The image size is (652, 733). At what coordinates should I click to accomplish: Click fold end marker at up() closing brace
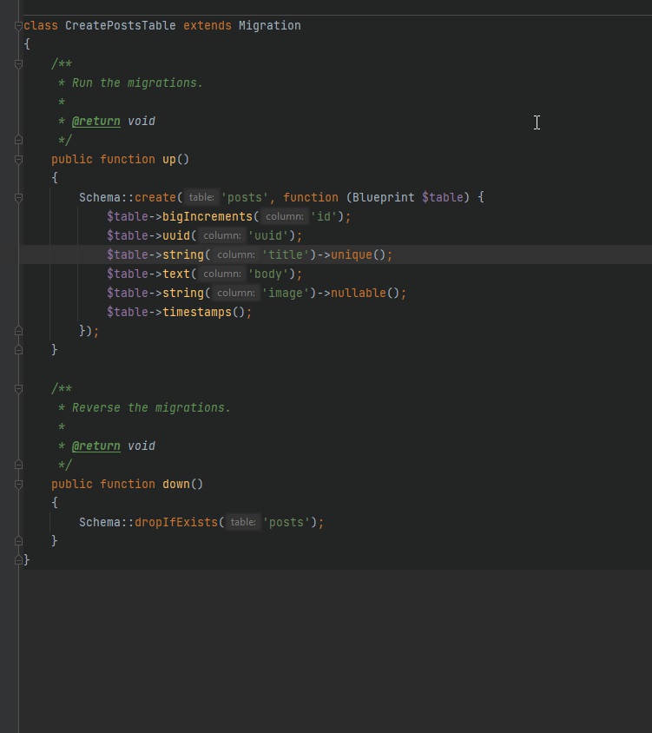(x=19, y=350)
